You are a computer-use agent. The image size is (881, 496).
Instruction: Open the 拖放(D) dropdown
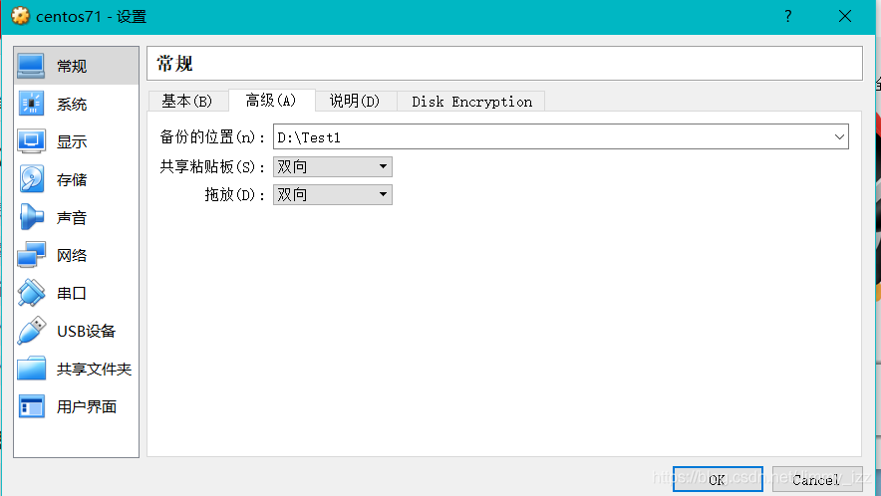[x=333, y=195]
